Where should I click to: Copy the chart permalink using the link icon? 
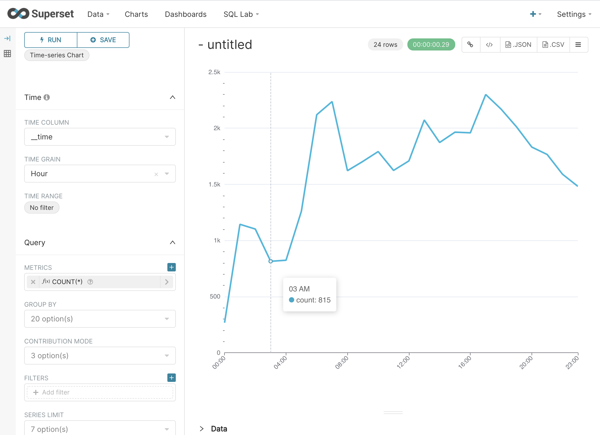pos(471,44)
